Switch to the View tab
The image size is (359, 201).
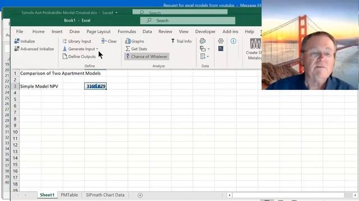point(183,31)
